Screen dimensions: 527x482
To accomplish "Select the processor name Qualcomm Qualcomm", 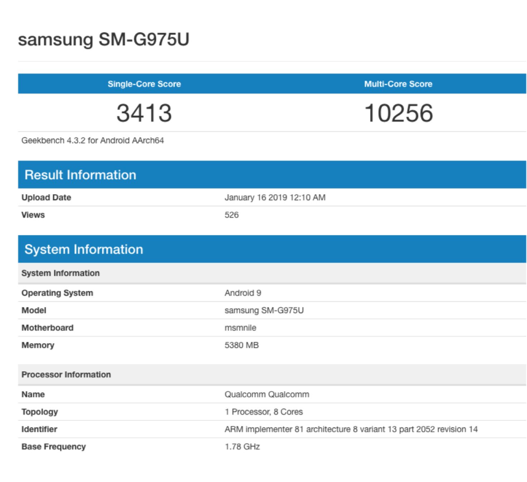I will 267,394.
